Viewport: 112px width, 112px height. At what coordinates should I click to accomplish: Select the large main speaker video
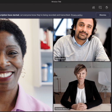pyautogui.click(x=26, y=65)
